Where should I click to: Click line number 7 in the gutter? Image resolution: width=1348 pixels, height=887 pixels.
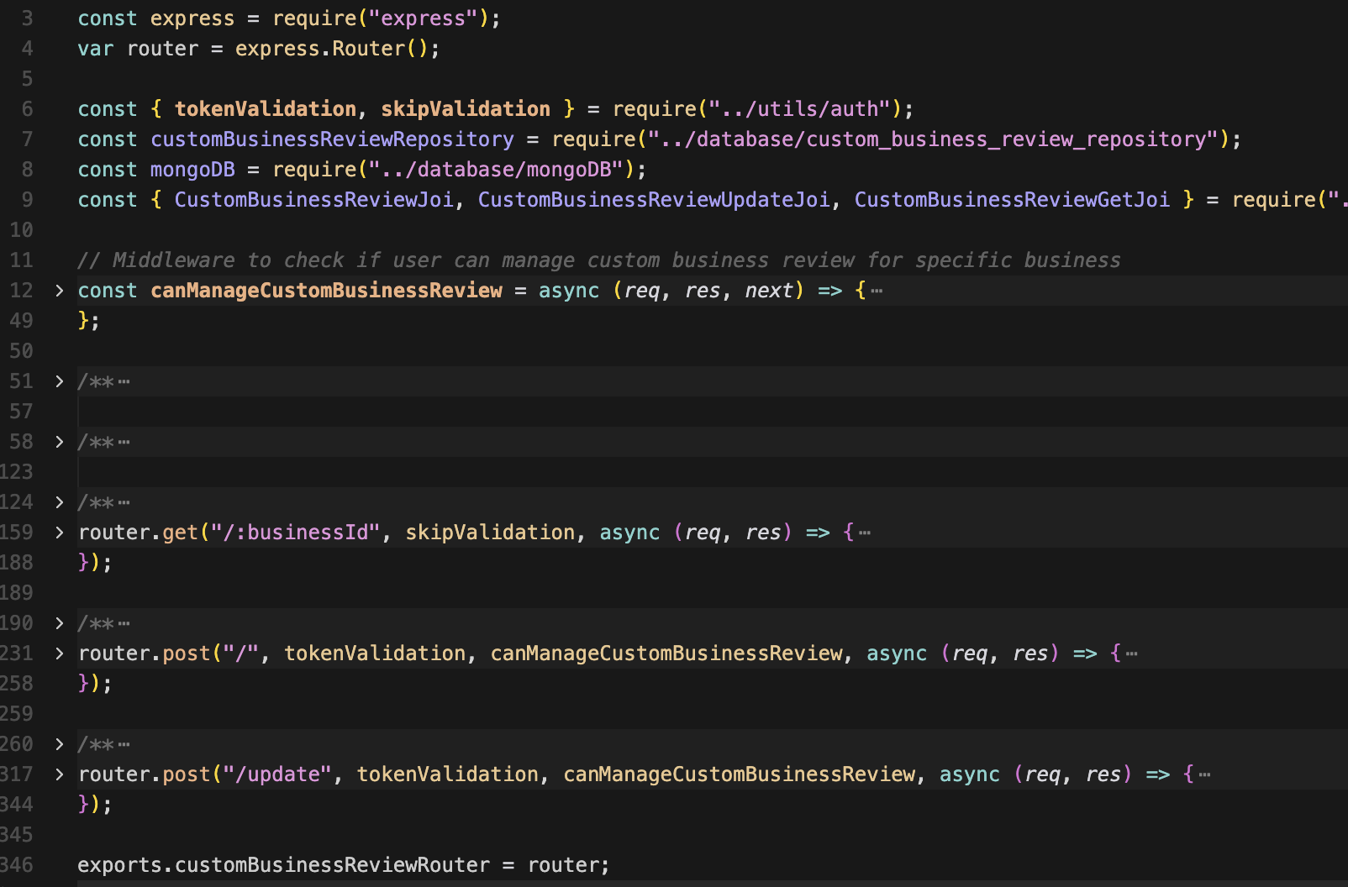pyautogui.click(x=27, y=139)
